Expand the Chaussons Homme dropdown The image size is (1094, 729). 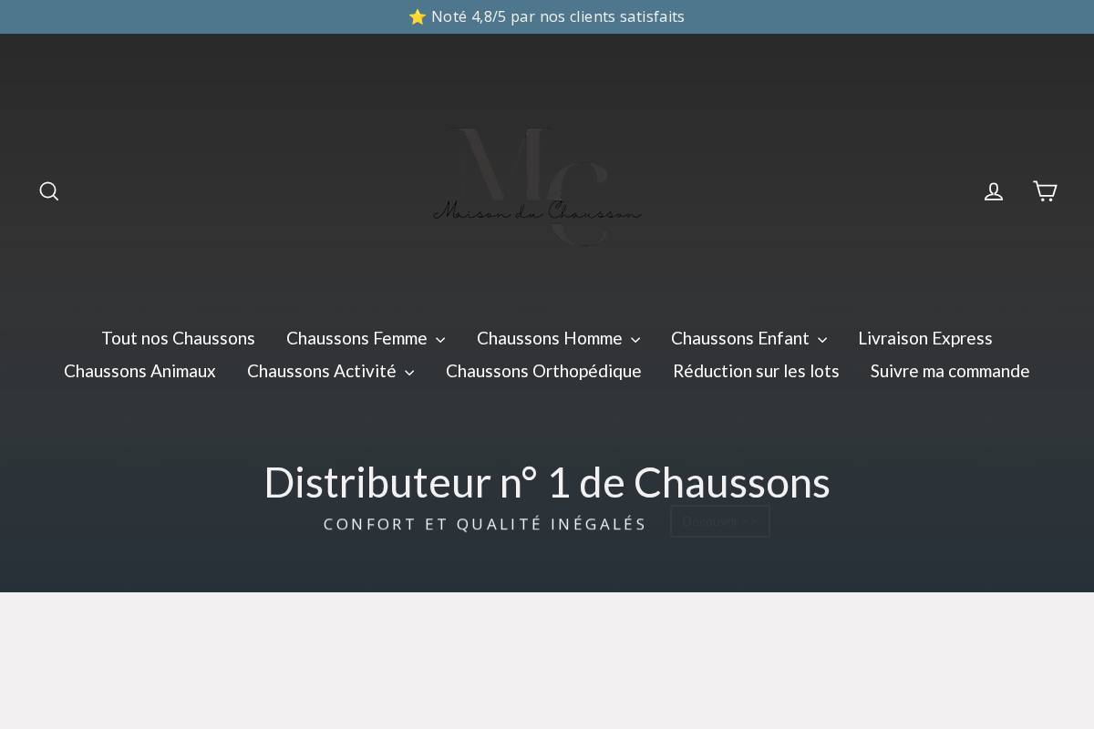(x=550, y=338)
